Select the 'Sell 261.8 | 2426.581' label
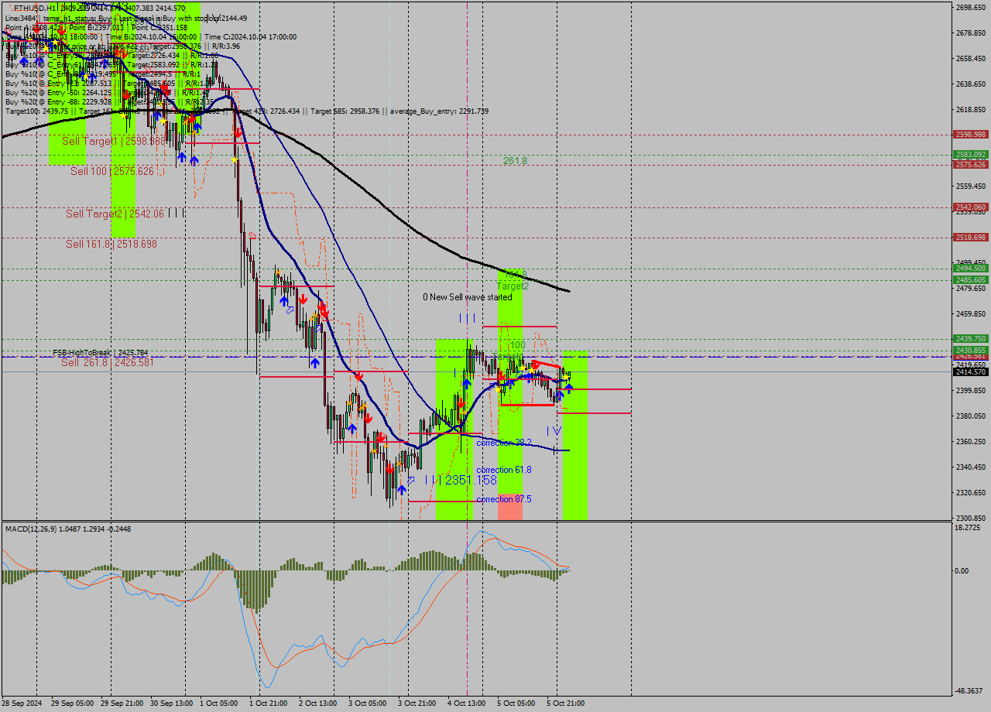 coord(108,362)
